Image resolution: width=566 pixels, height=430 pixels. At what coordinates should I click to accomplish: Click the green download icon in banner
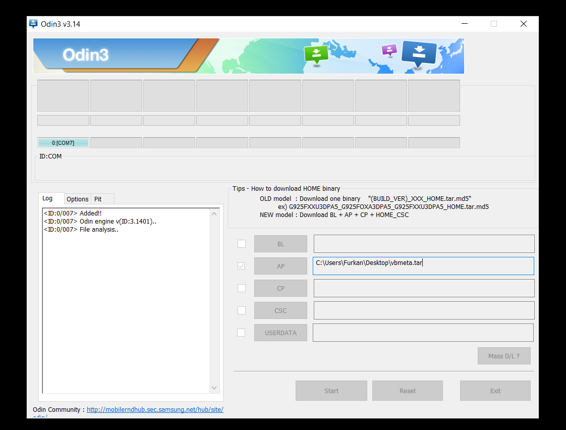316,55
